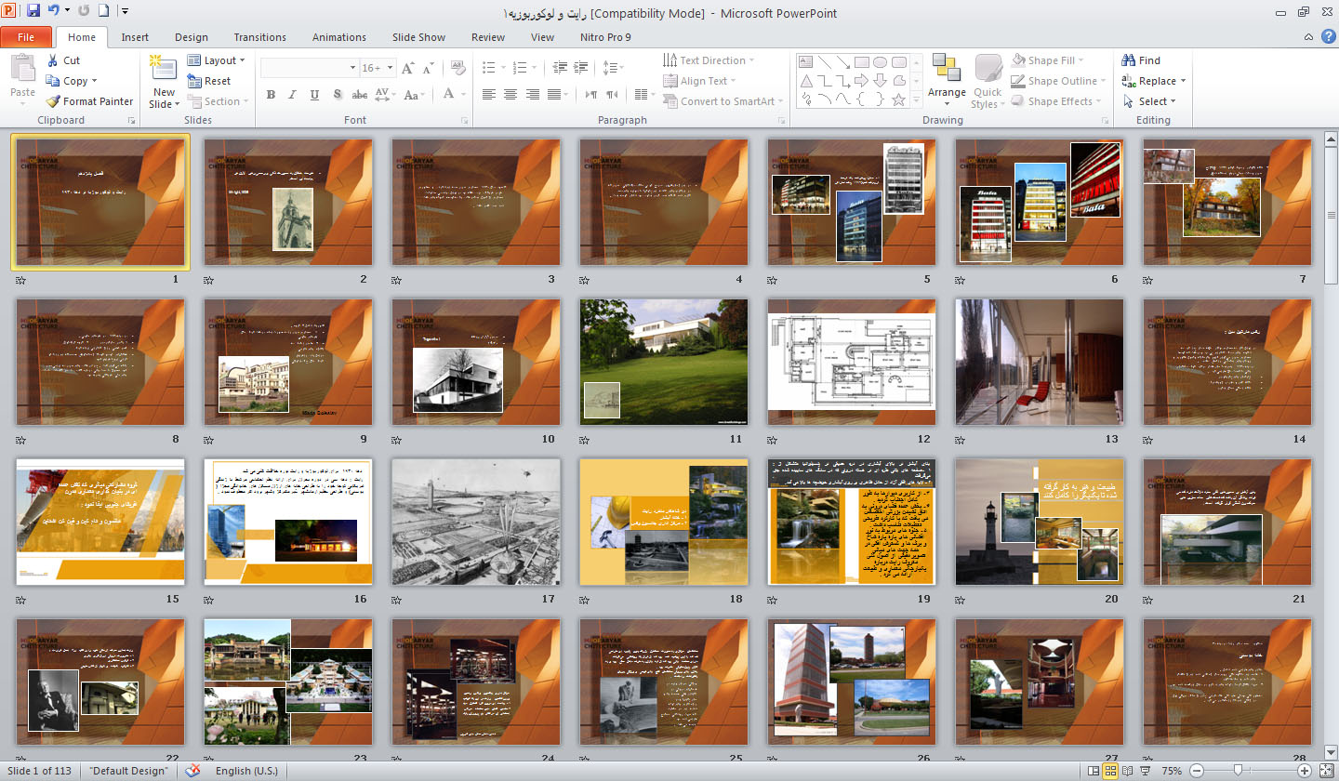The height and width of the screenshot is (781, 1339).
Task: Open Reading View from status bar
Action: tap(1128, 771)
